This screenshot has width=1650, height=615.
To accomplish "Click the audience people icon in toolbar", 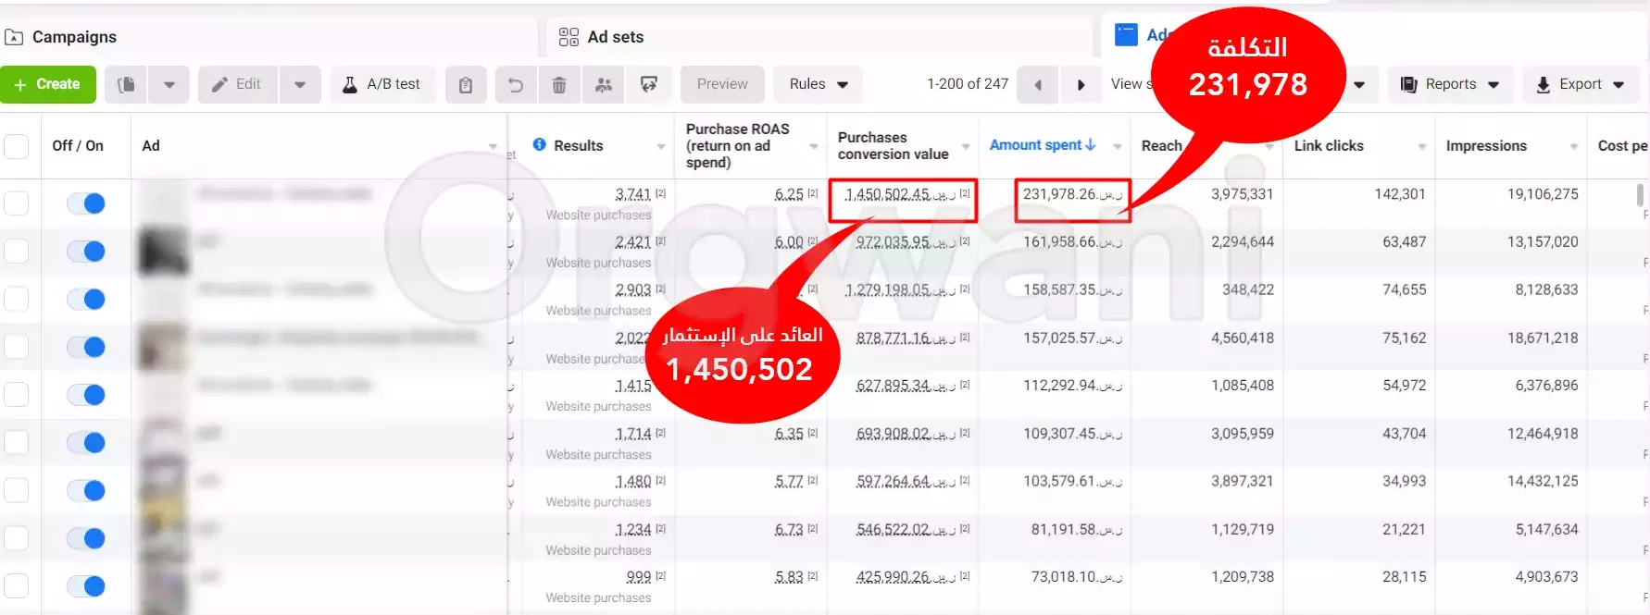I will pos(604,85).
